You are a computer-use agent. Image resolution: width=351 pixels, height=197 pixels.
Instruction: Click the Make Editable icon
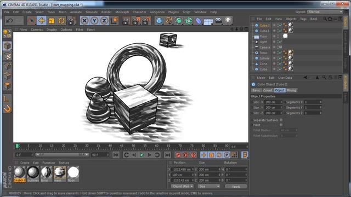(7, 33)
